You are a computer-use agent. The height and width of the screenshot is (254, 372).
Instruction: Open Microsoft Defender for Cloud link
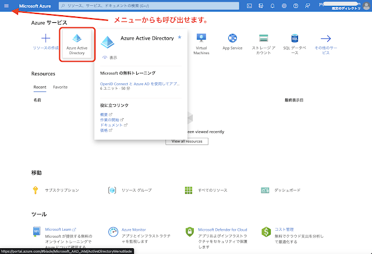pos(222,230)
